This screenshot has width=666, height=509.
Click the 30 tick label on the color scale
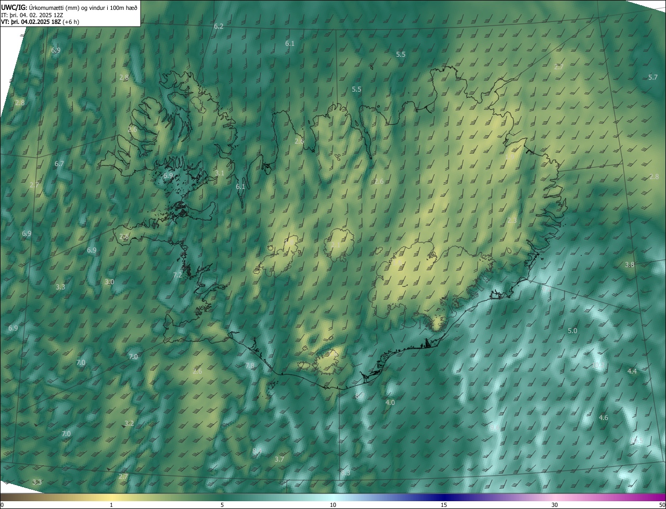point(555,505)
